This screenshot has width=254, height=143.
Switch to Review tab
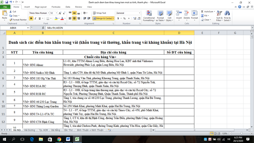78,7
